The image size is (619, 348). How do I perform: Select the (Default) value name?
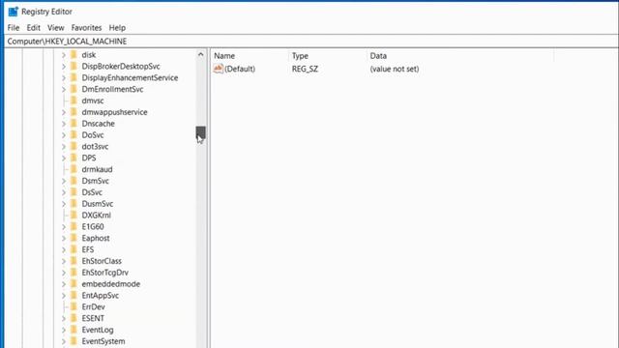click(240, 69)
